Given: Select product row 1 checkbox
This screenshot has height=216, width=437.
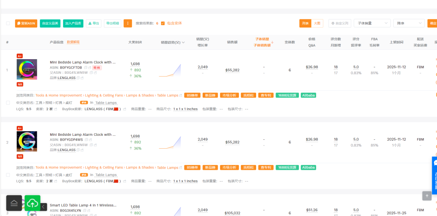Looking at the screenshot, I should click(x=8, y=103).
